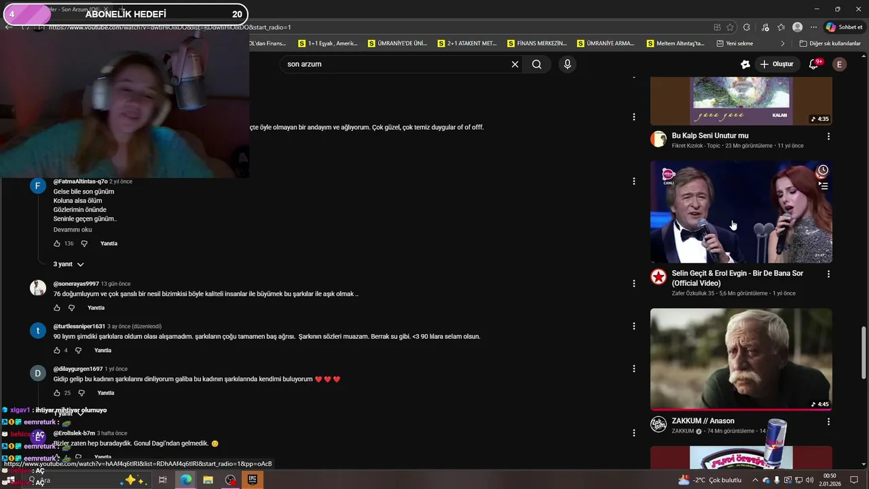This screenshot has width=869, height=489.
Task: Dislike the FatmaAltintas-q7o comment
Action: coord(84,243)
